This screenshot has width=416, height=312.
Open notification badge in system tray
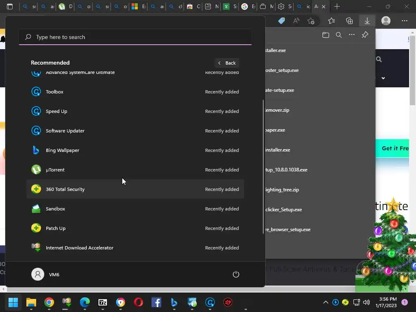tap(405, 302)
